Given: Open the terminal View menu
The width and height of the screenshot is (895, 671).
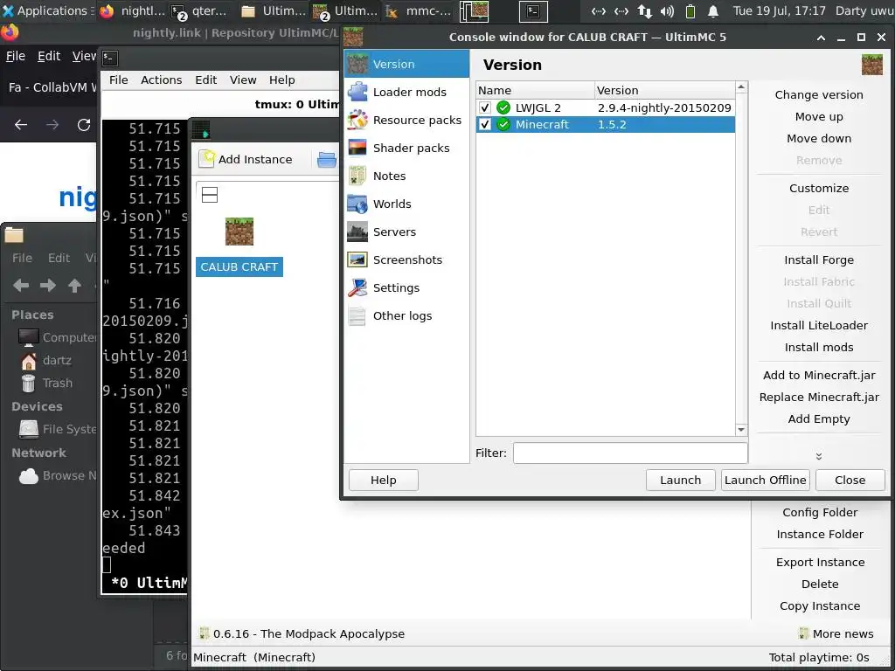Looking at the screenshot, I should click(243, 80).
